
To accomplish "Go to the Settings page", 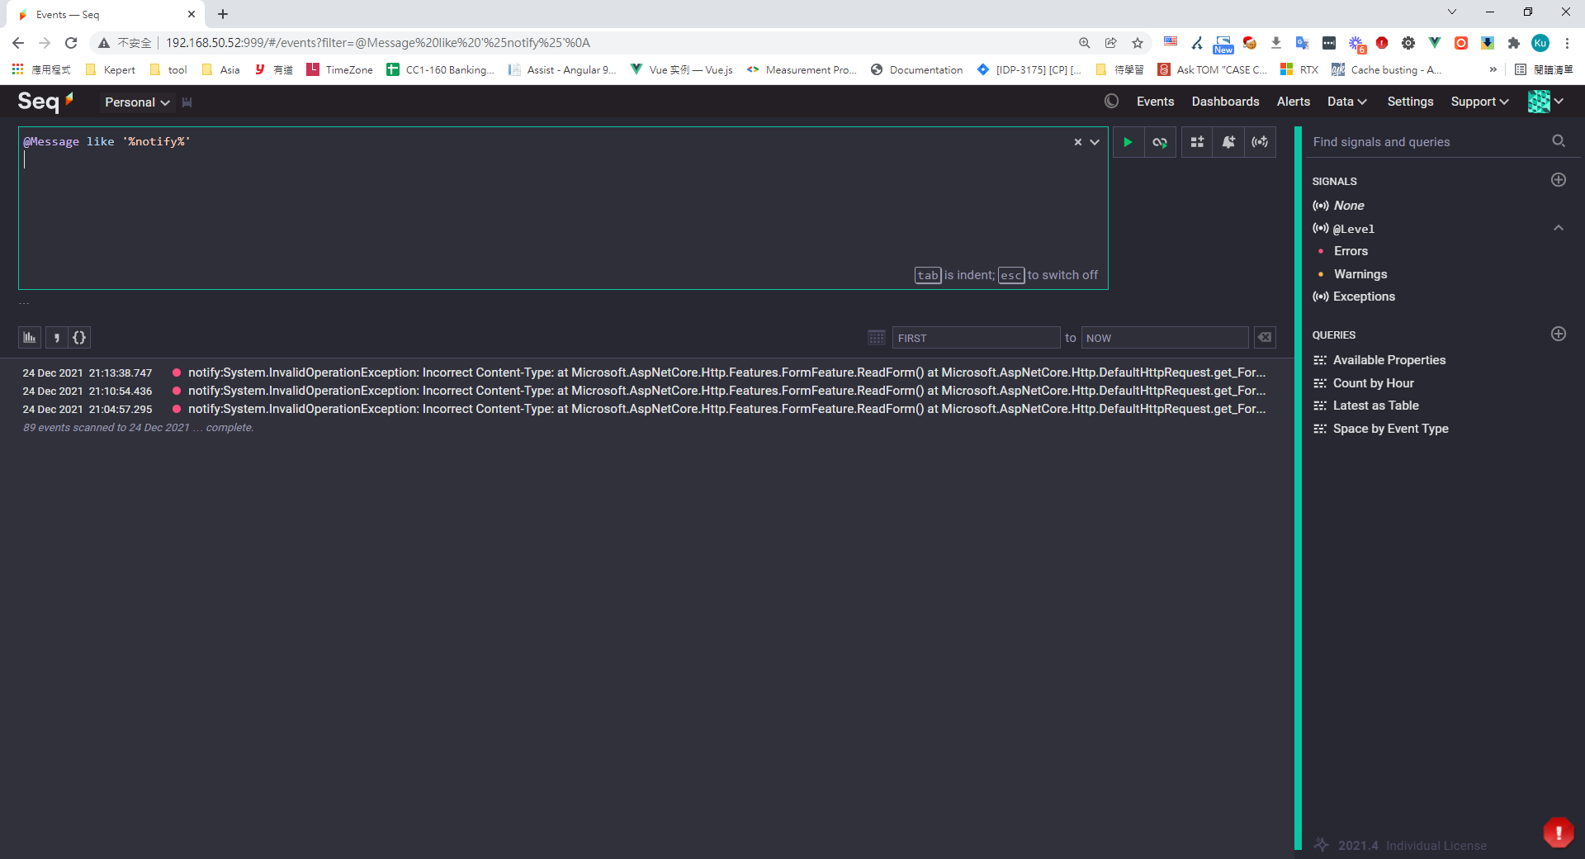I will click(x=1410, y=102).
